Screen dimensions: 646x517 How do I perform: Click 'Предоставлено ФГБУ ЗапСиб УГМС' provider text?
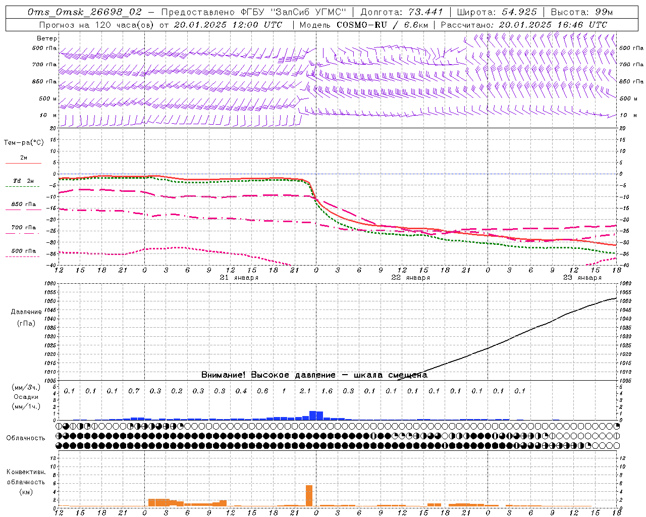tap(254, 12)
